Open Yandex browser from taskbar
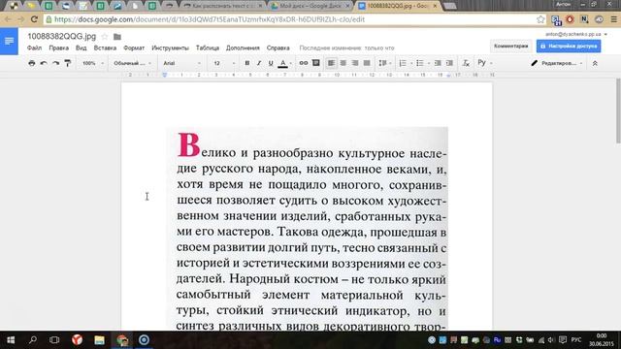621x349 pixels. point(78,340)
